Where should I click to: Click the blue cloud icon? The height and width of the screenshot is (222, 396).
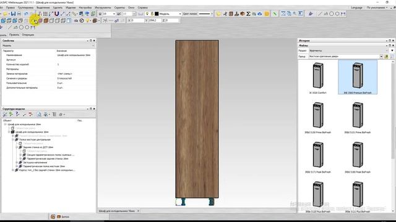click(260, 14)
